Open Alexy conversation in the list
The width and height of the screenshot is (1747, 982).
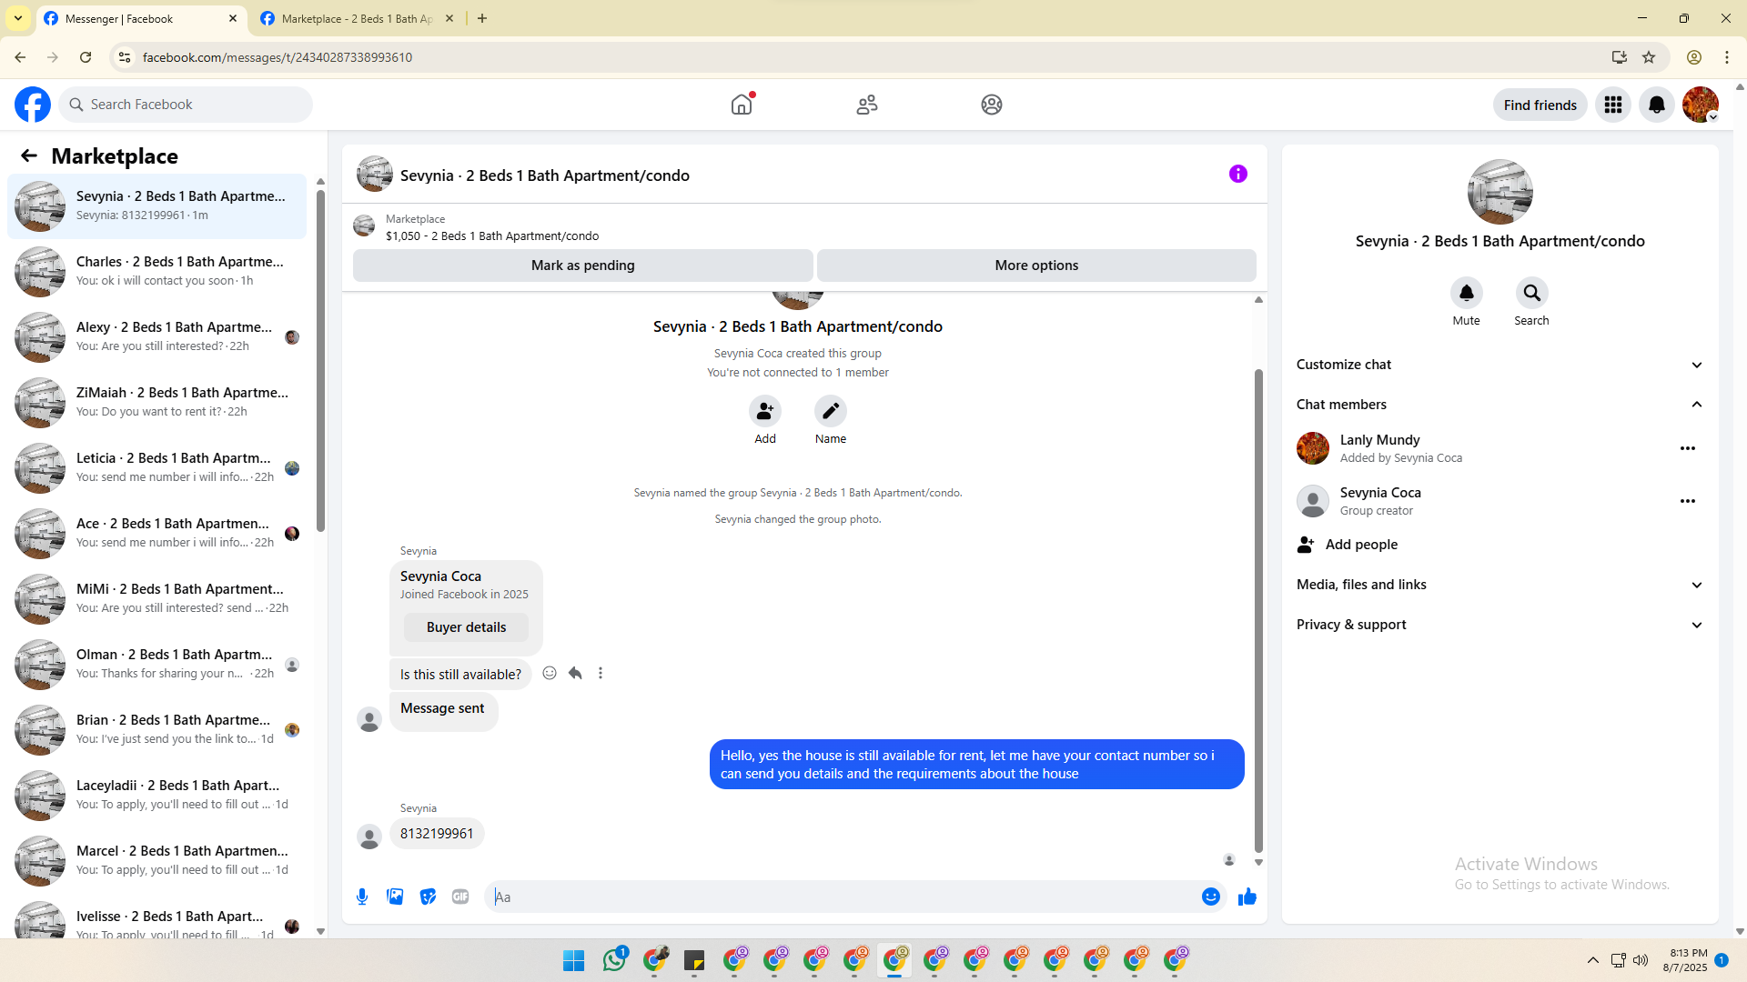coord(157,337)
